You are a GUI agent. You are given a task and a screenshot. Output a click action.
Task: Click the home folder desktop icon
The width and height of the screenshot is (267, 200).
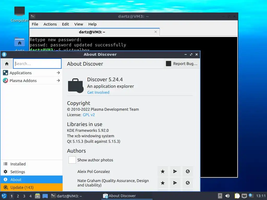tap(20, 42)
